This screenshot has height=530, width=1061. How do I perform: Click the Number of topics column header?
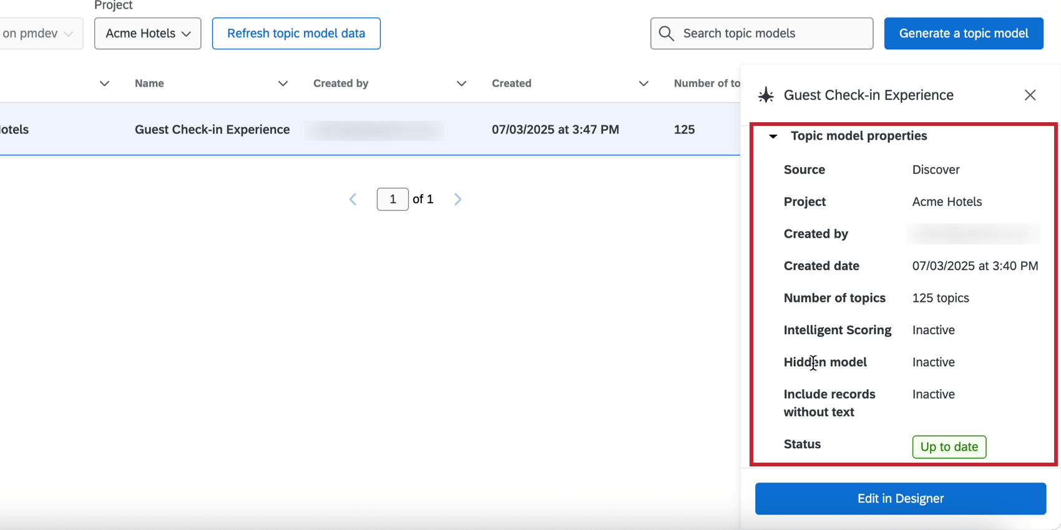(x=707, y=84)
